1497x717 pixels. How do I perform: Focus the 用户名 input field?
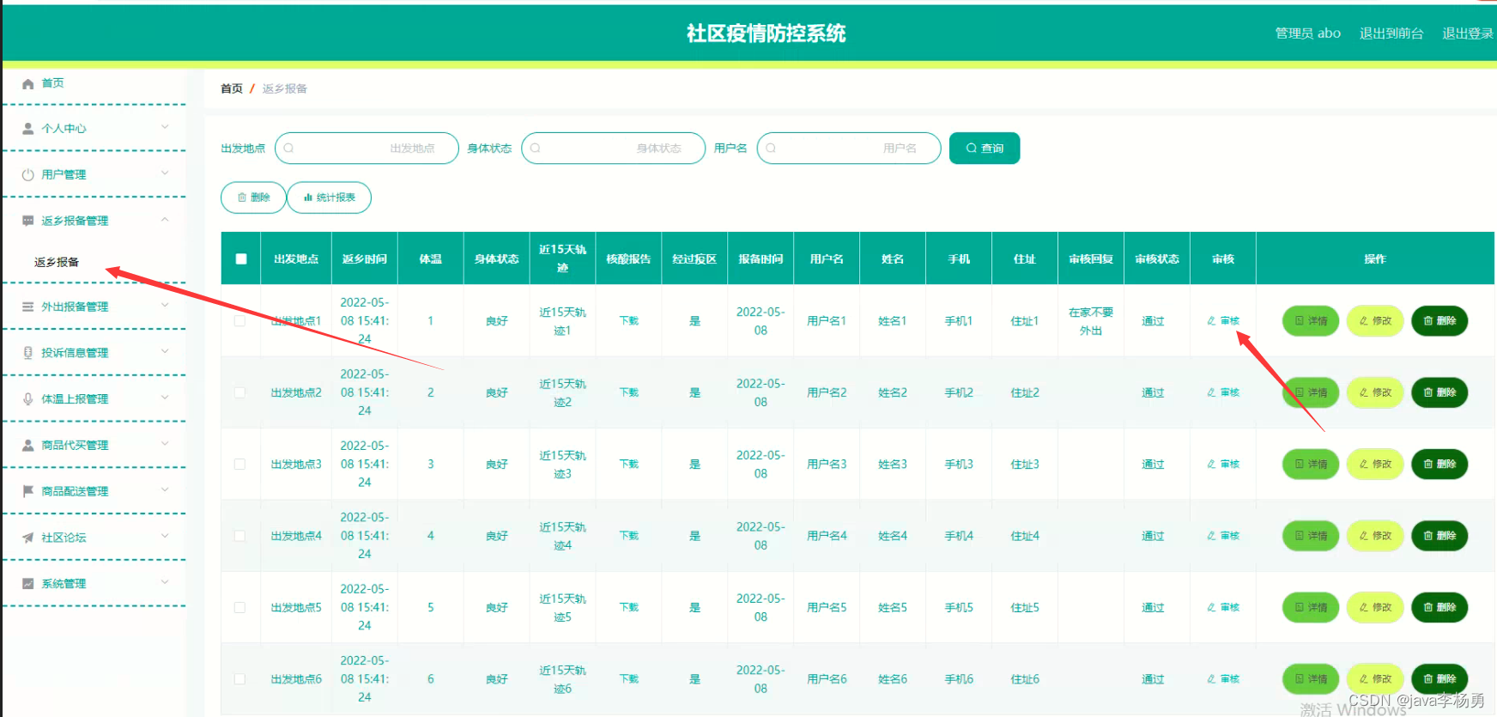click(849, 149)
